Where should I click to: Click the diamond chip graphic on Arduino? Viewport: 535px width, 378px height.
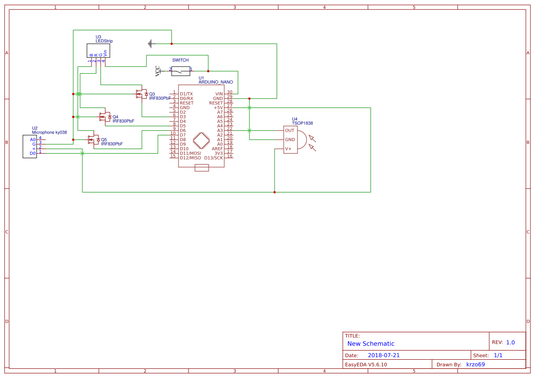click(201, 140)
